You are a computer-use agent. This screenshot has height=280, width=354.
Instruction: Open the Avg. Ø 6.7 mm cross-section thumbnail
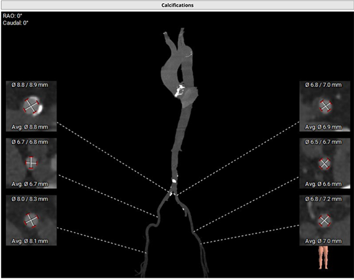pos(31,163)
